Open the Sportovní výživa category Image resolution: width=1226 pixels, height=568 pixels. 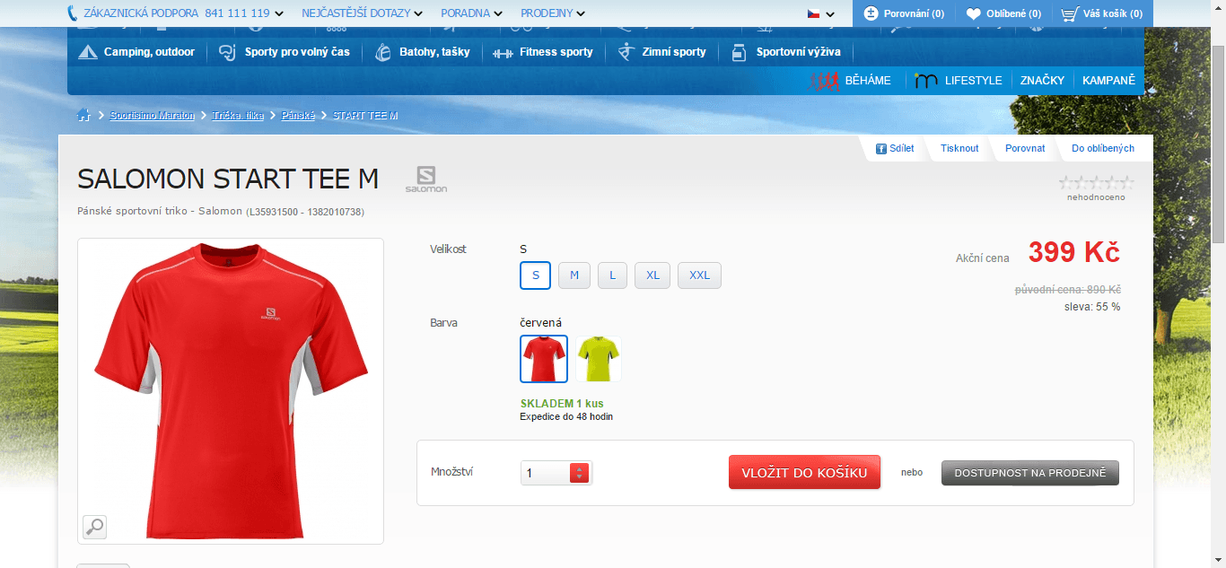pyautogui.click(x=787, y=52)
